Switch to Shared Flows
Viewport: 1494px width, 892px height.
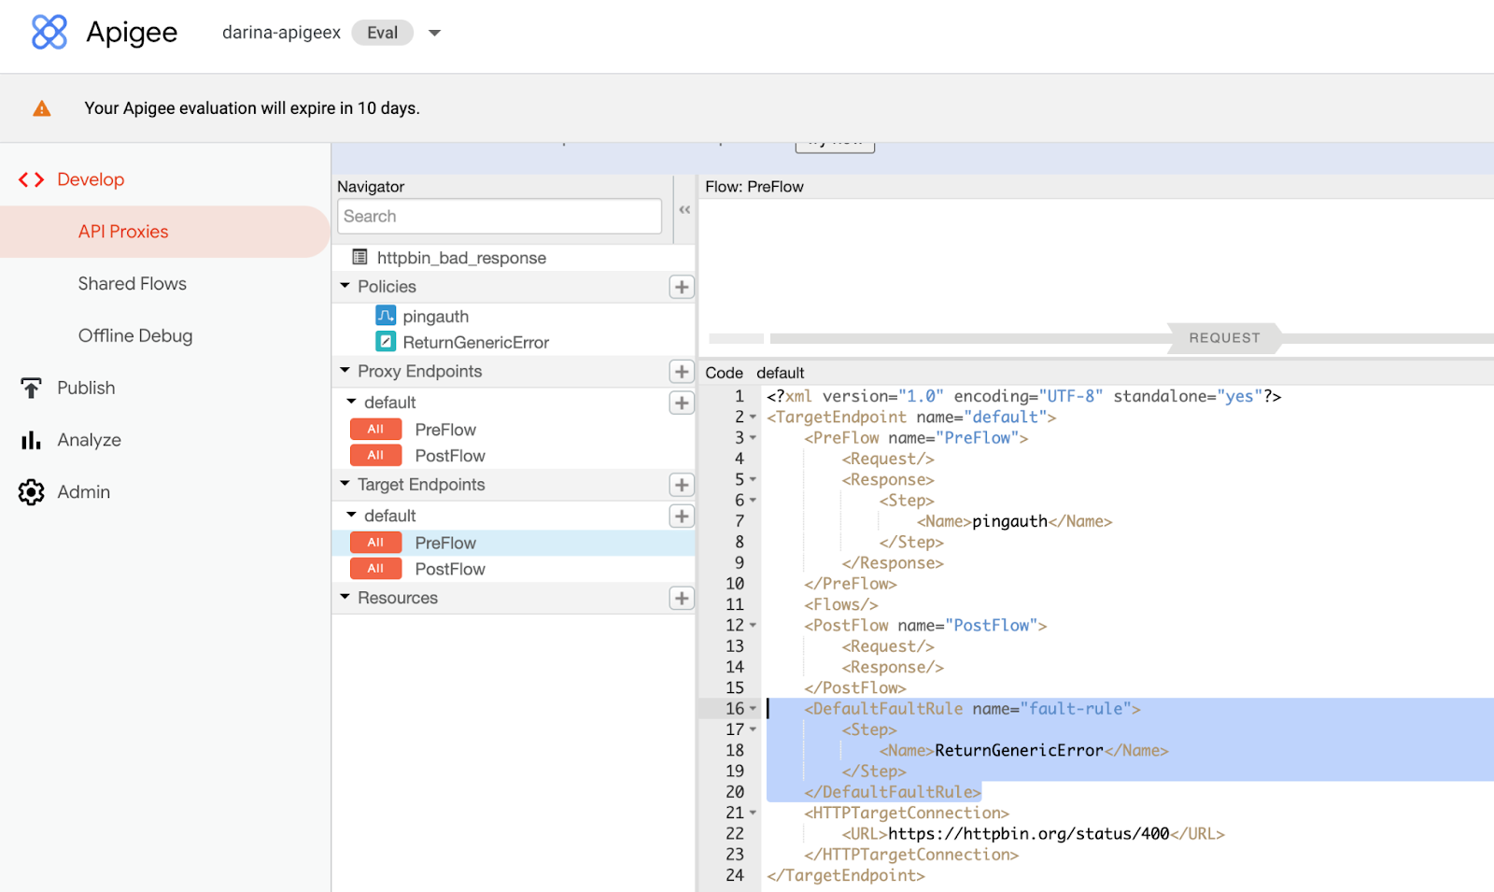[x=132, y=283]
